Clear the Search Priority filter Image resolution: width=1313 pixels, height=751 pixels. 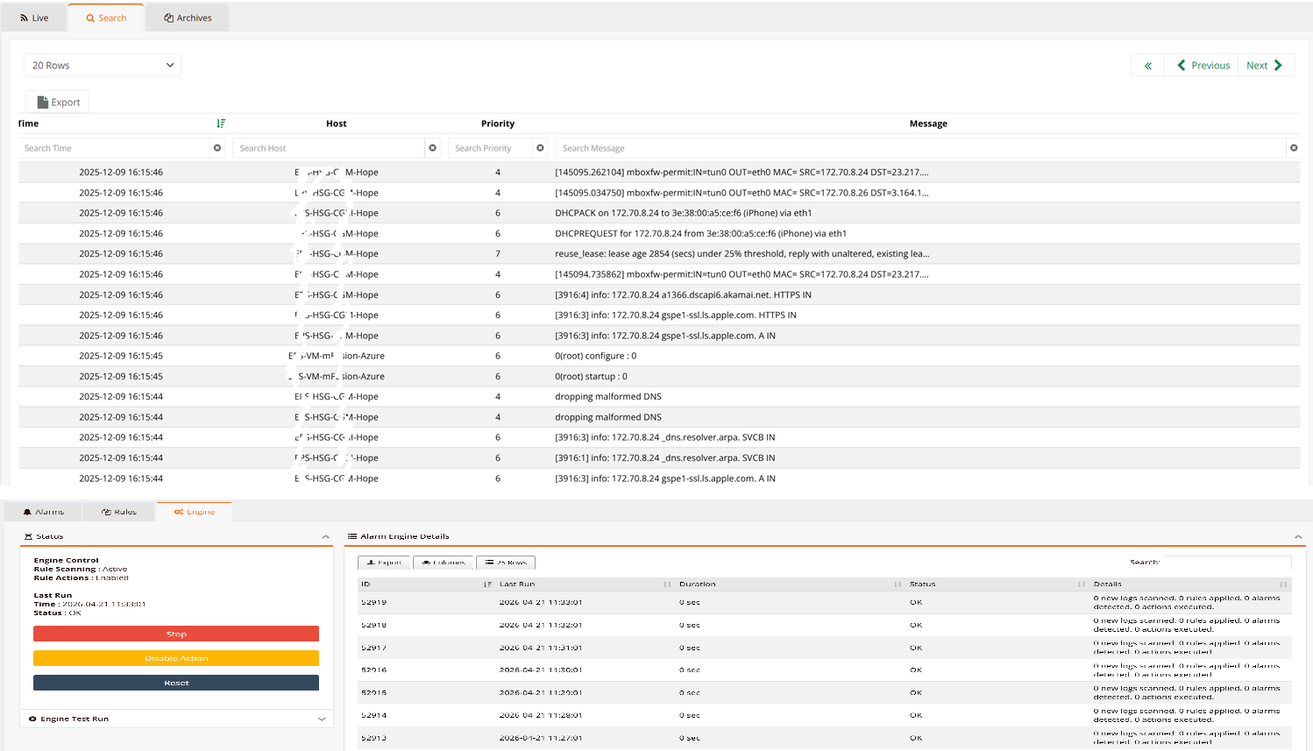coord(540,148)
